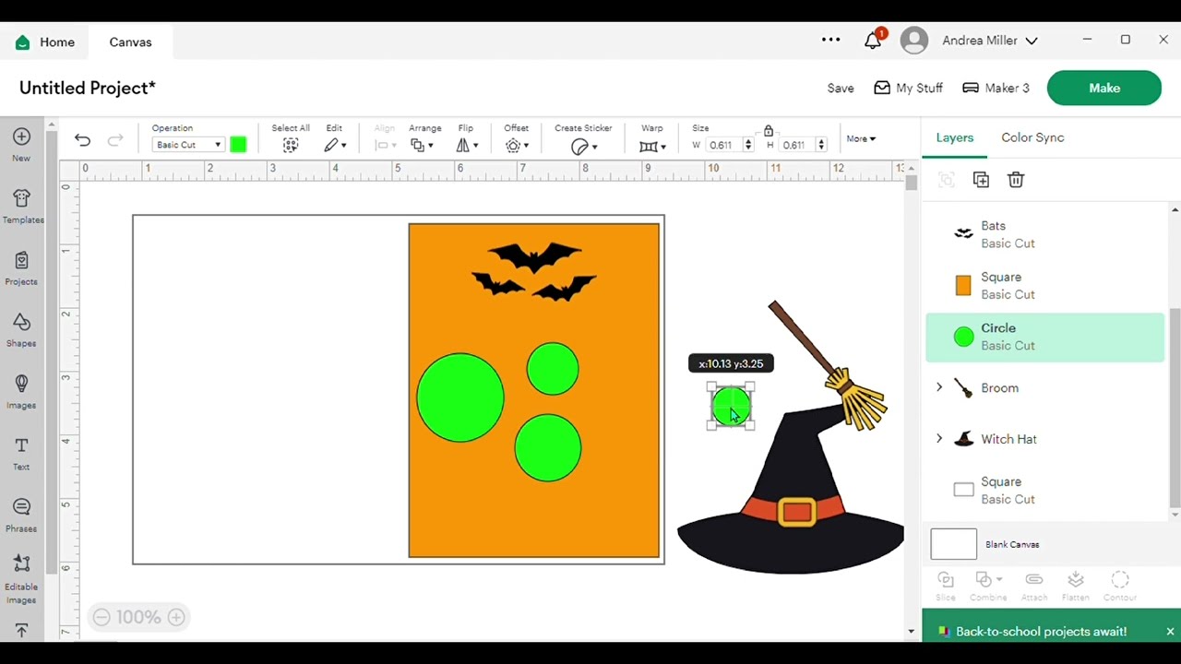The image size is (1181, 664).
Task: Click the height size field
Action: [795, 145]
